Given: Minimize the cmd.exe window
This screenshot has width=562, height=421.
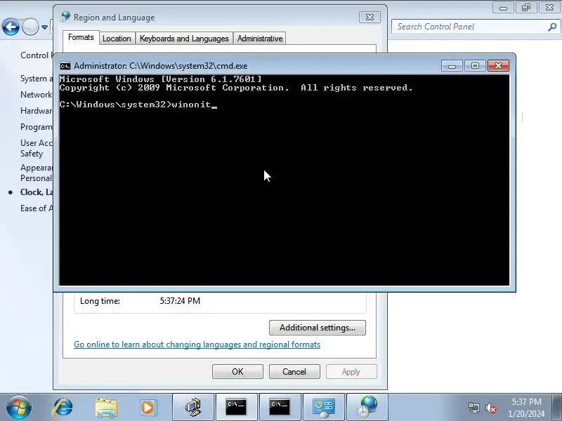Looking at the screenshot, I should click(x=452, y=66).
